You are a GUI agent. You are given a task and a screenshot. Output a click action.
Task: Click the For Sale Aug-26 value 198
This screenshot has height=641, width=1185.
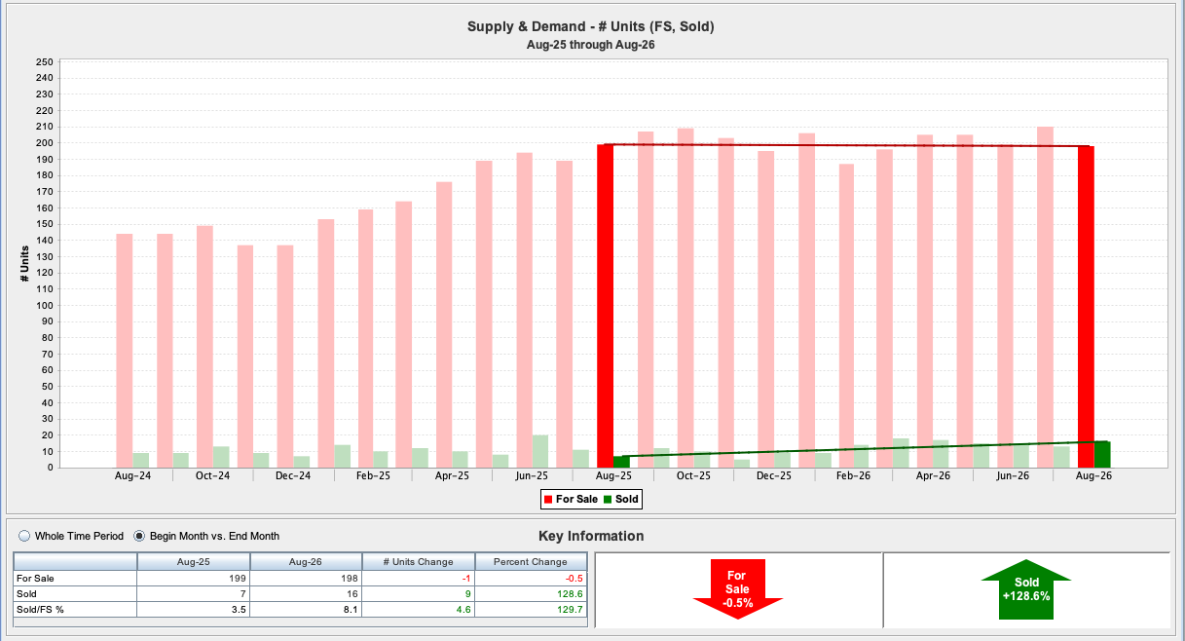306,579
